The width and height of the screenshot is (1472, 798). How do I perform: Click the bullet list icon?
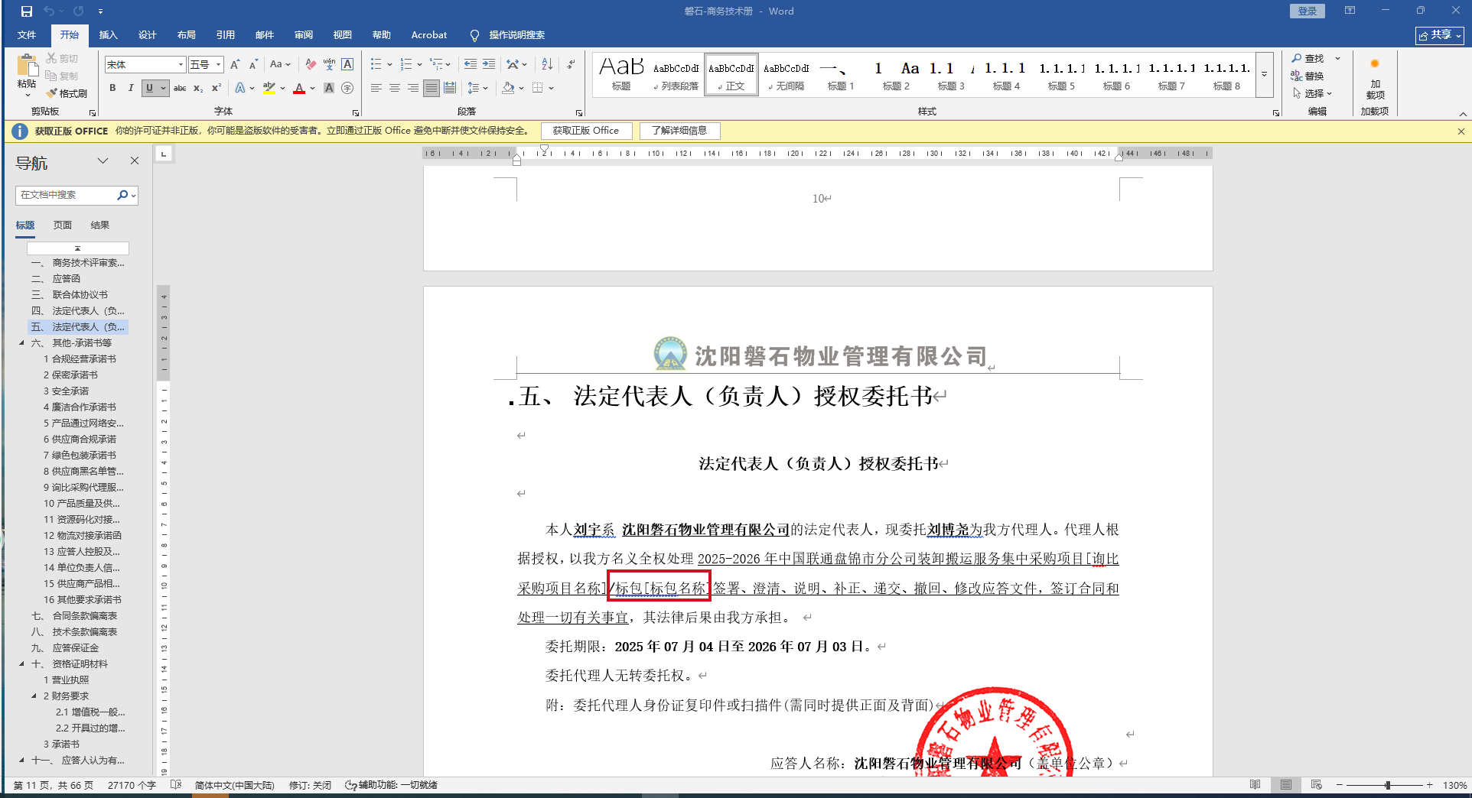tap(376, 64)
